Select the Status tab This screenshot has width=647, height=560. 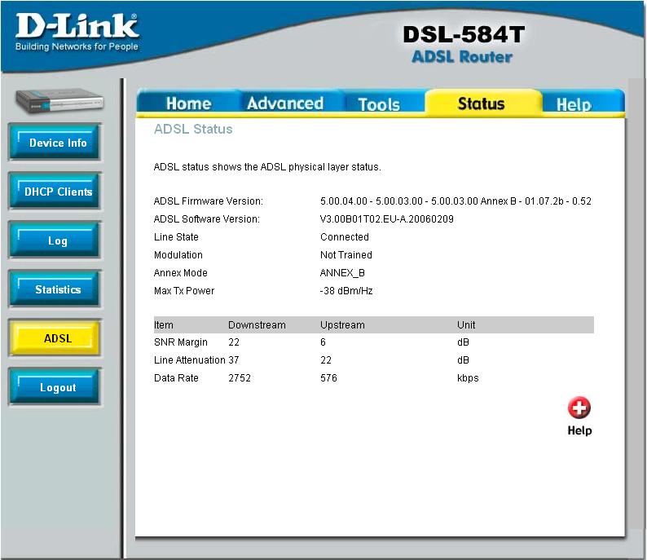coord(481,104)
